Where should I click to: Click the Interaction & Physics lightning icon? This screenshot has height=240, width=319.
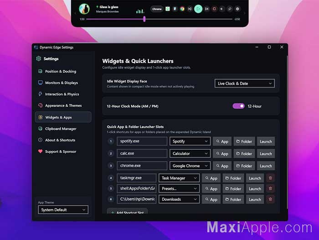40,94
